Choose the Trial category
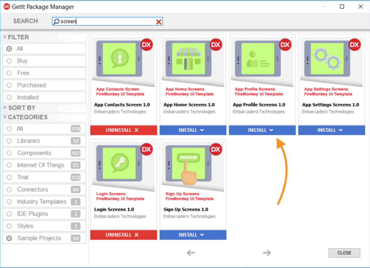The width and height of the screenshot is (370, 268). [44, 177]
